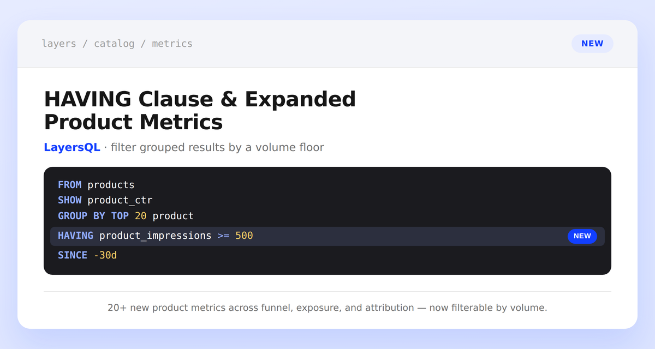The width and height of the screenshot is (655, 349).
Task: Click the 'HAVING product_impressions >= 500' code line
Action: pyautogui.click(x=327, y=236)
